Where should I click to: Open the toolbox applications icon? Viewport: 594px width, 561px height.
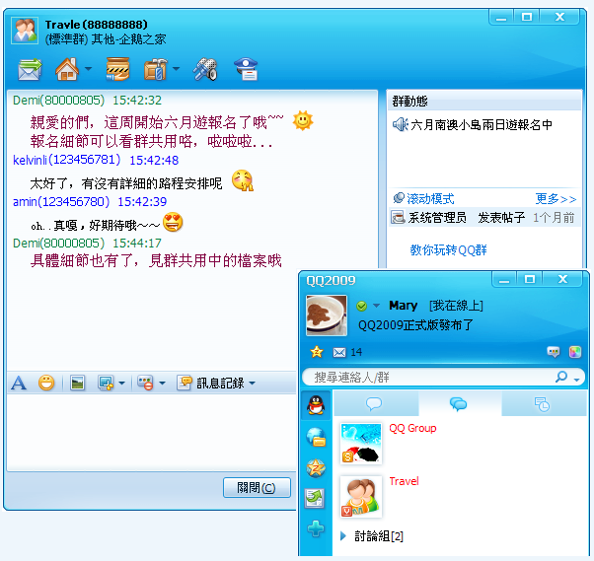click(x=156, y=69)
